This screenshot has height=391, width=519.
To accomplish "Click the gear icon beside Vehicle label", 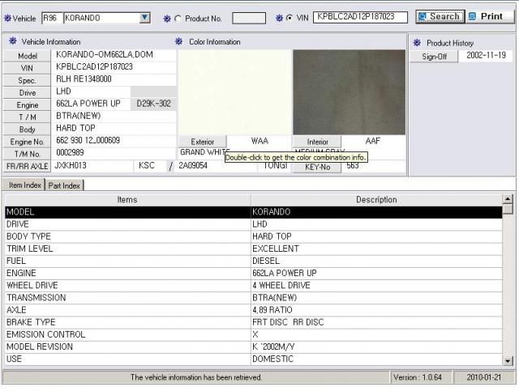I will tap(7, 18).
